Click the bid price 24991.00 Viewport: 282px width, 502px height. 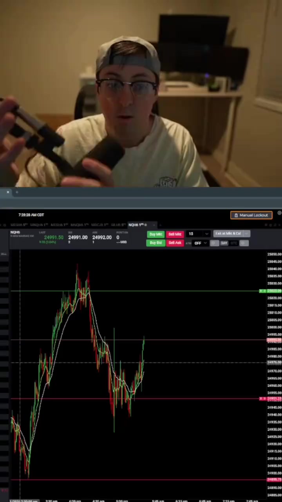[x=78, y=237]
